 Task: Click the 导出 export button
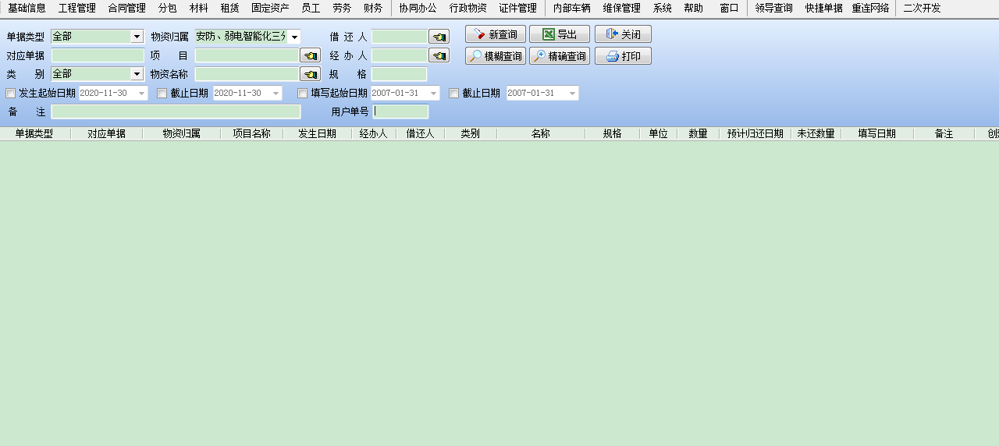pos(560,34)
